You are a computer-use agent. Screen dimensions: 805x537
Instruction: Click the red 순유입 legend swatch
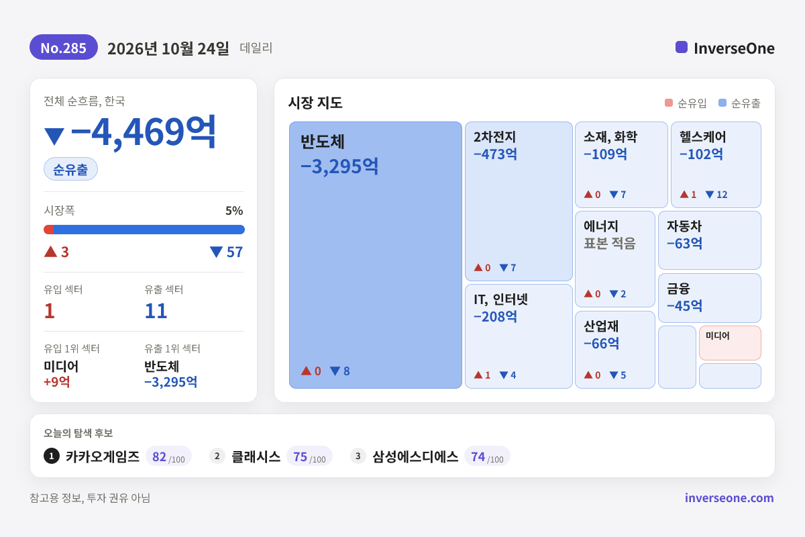click(x=668, y=103)
